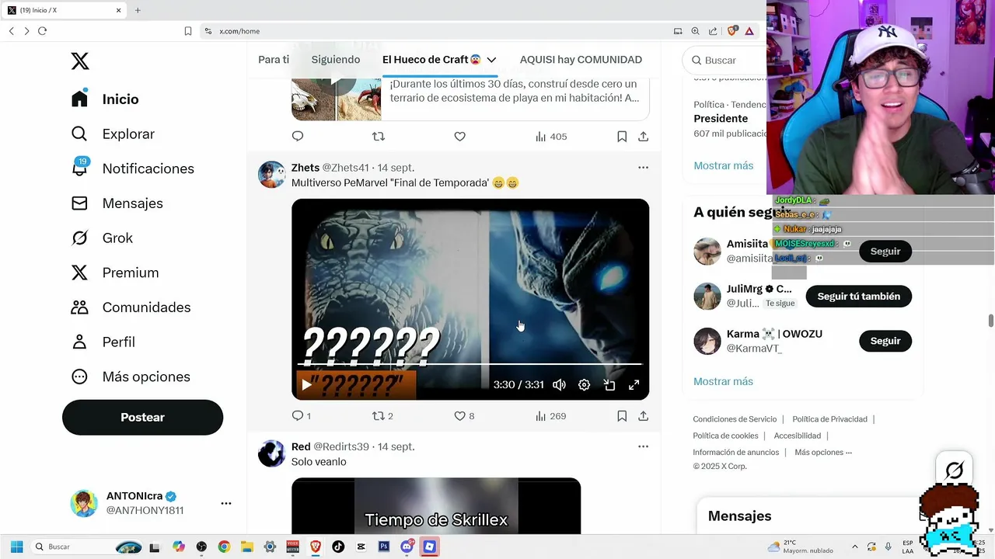Open Más opciones in the sidebar
The image size is (995, 559).
130,377
